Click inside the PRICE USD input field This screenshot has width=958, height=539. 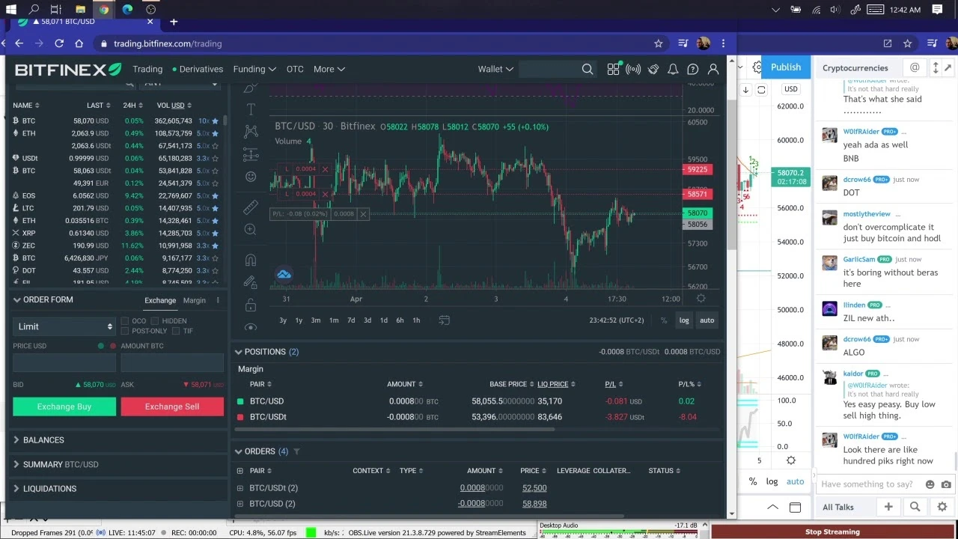[64, 362]
